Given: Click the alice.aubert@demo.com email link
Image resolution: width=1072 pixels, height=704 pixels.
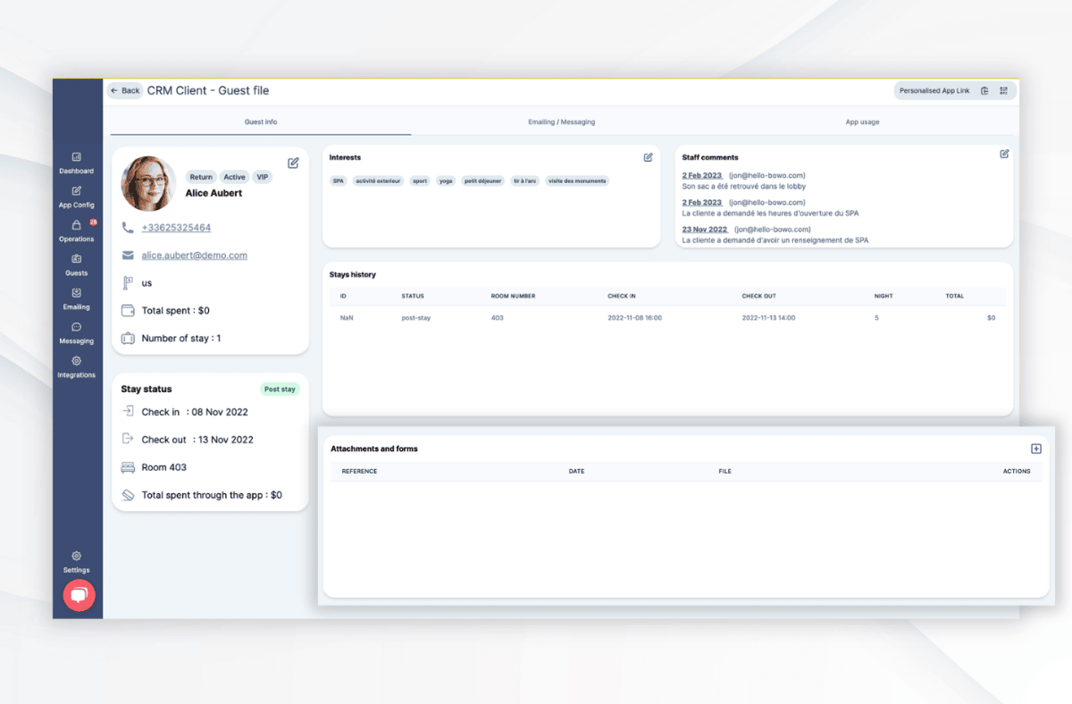Looking at the screenshot, I should tap(194, 256).
